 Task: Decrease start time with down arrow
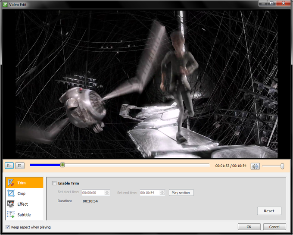107,194
